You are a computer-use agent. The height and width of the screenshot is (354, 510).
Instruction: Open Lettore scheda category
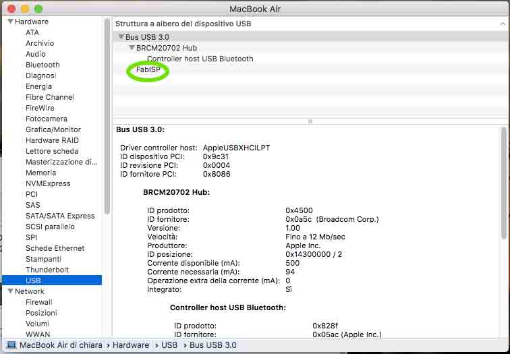tap(52, 151)
